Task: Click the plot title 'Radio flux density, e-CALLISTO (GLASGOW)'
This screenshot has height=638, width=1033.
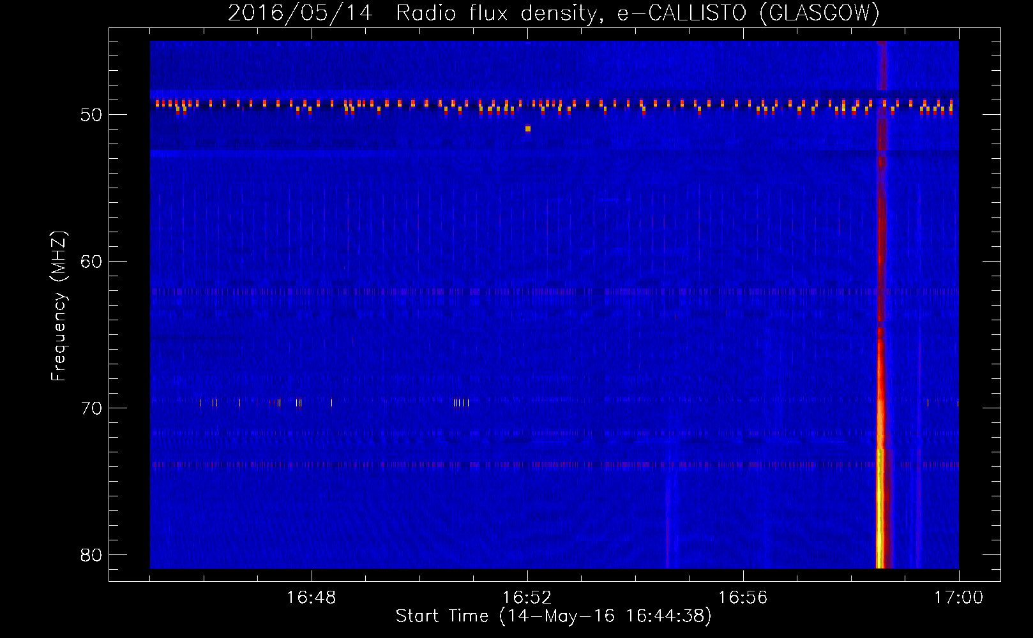Action: pos(637,13)
